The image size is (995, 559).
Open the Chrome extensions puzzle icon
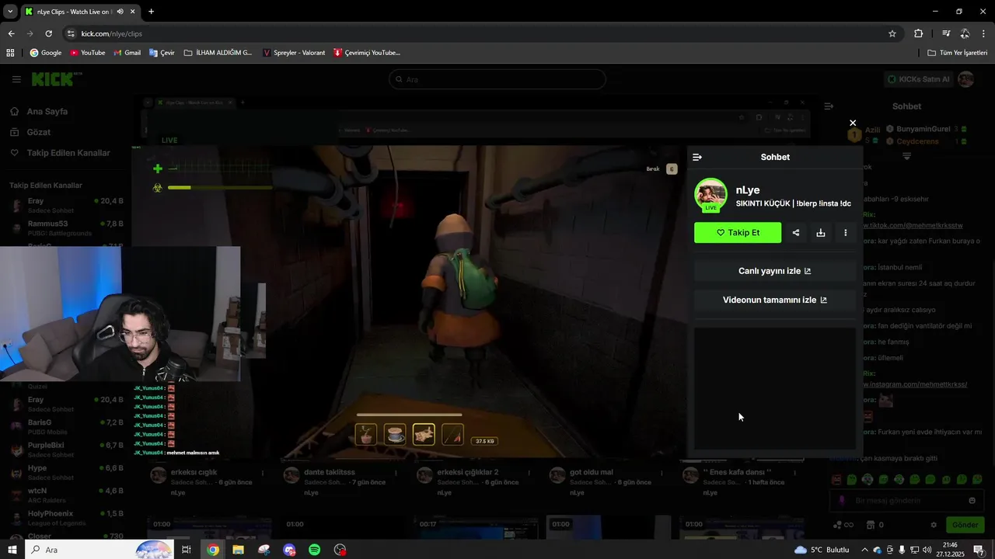[918, 33]
